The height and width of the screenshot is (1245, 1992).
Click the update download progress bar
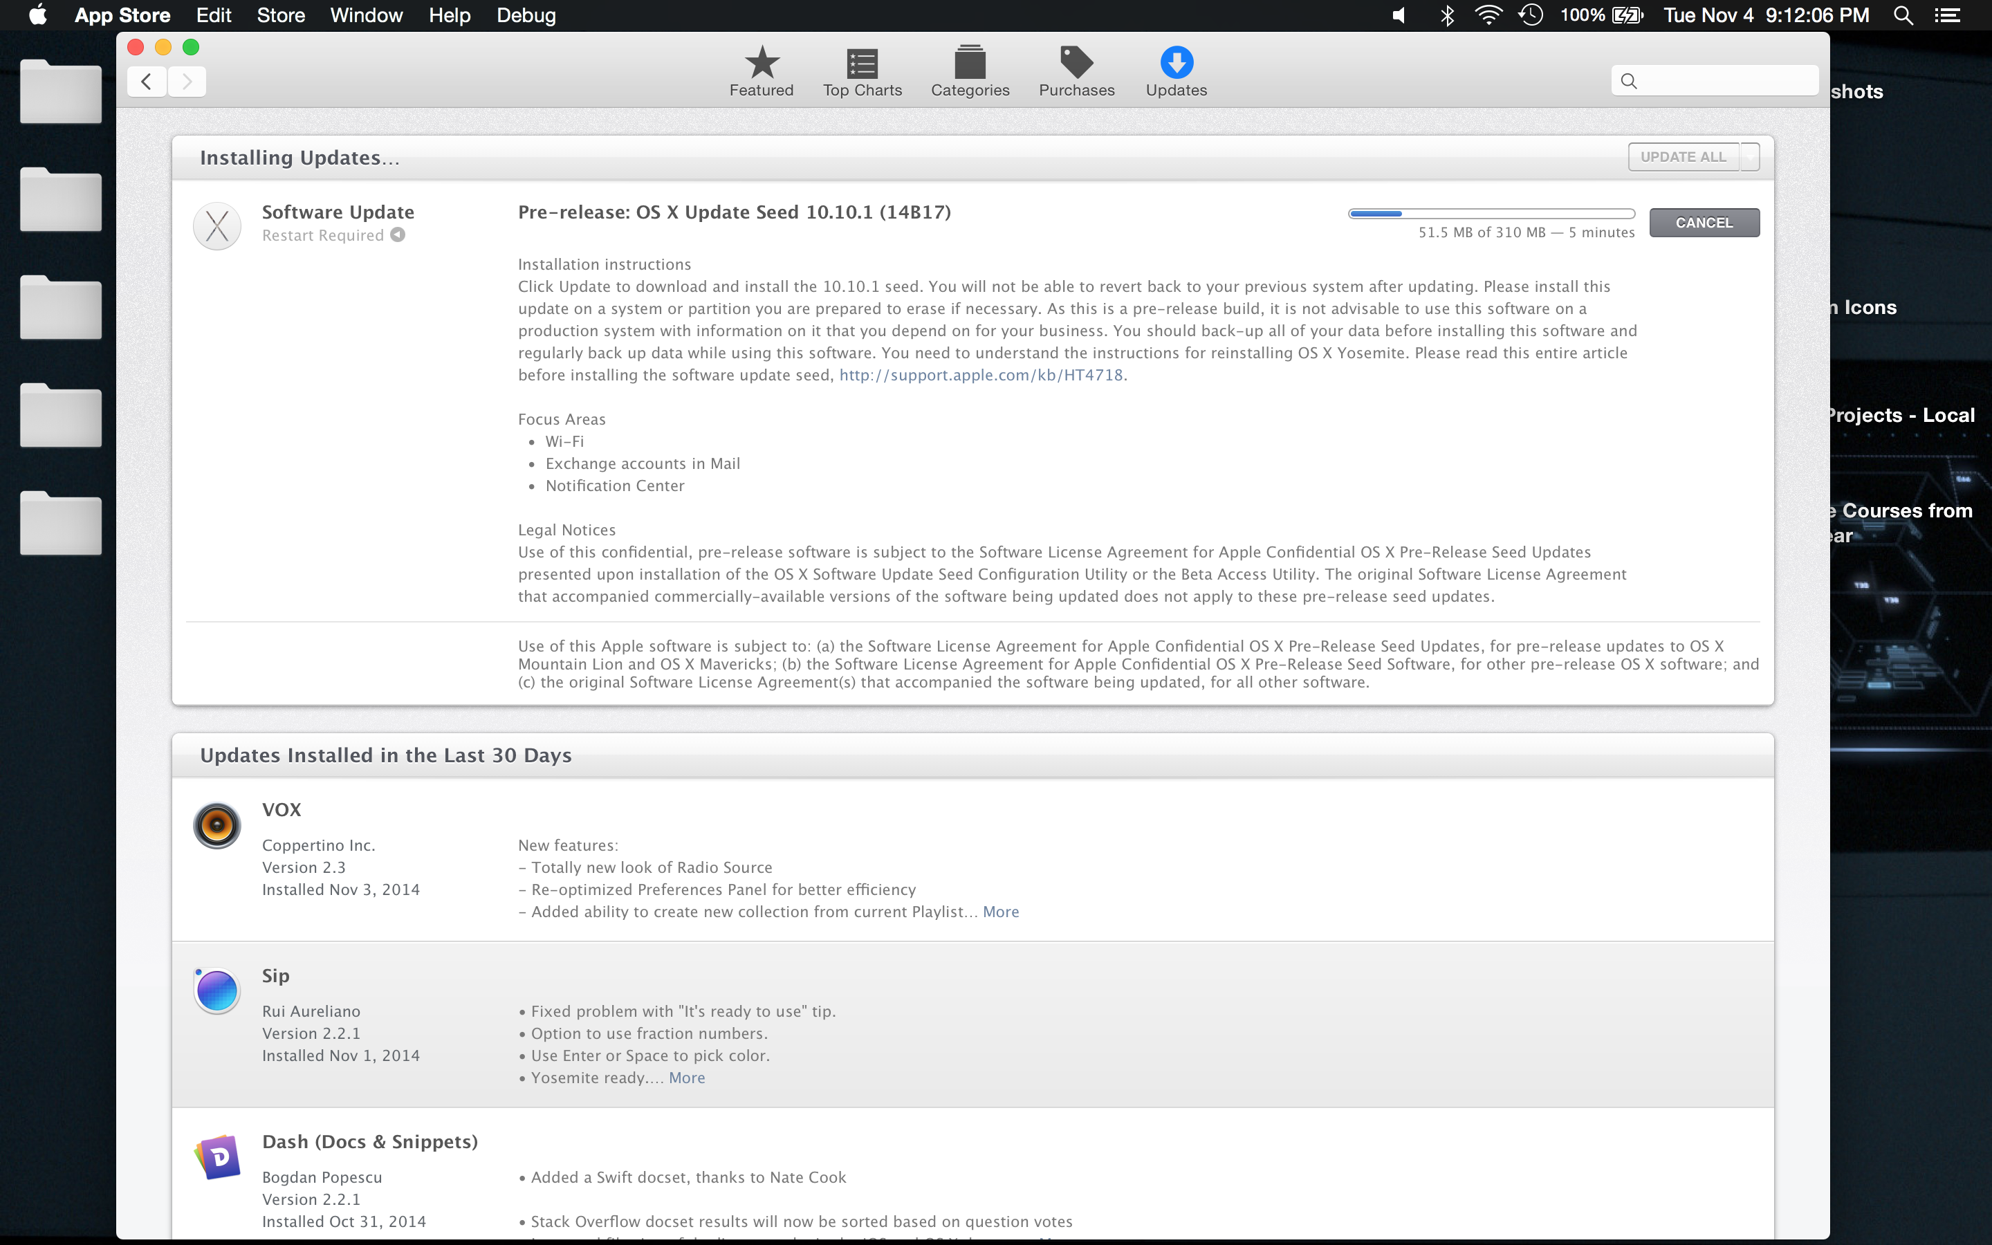coord(1491,214)
